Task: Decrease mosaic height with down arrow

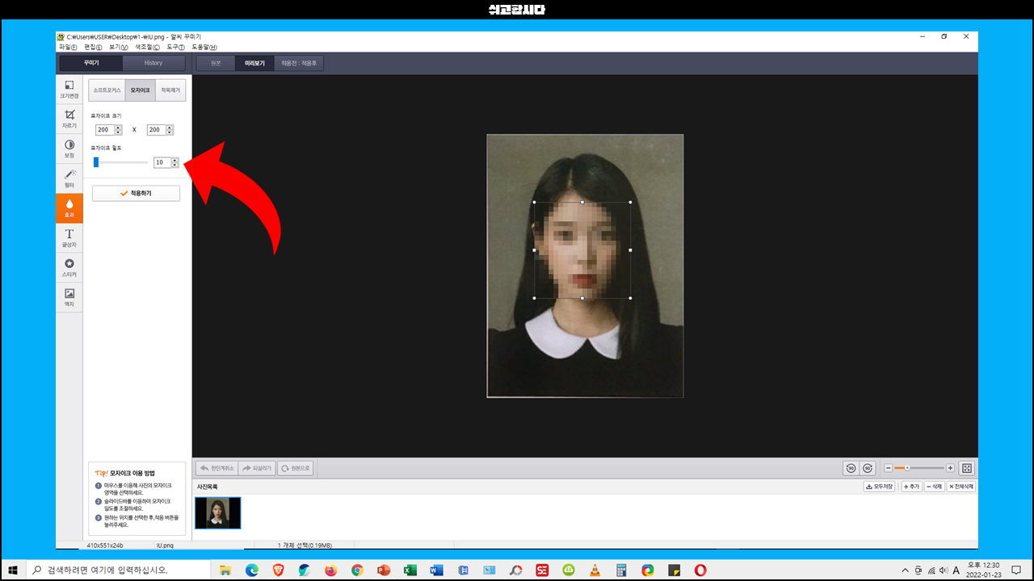Action: pos(170,132)
